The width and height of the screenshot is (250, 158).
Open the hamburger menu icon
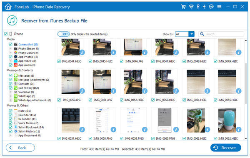click(219, 7)
